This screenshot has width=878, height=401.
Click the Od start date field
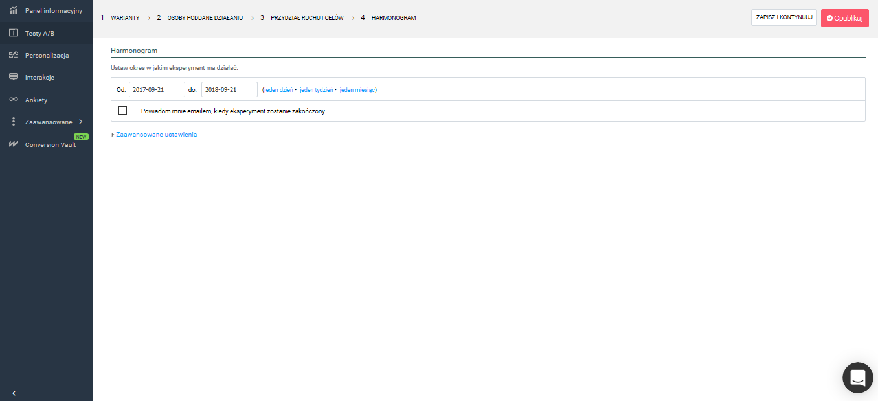coord(157,89)
